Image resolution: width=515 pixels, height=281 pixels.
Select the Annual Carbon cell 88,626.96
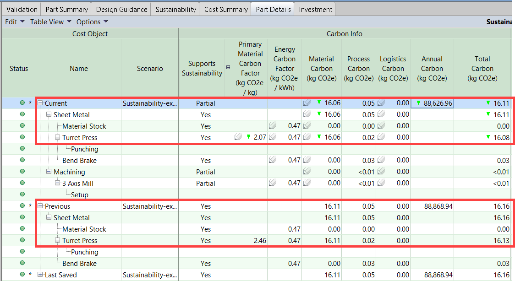tap(432, 103)
